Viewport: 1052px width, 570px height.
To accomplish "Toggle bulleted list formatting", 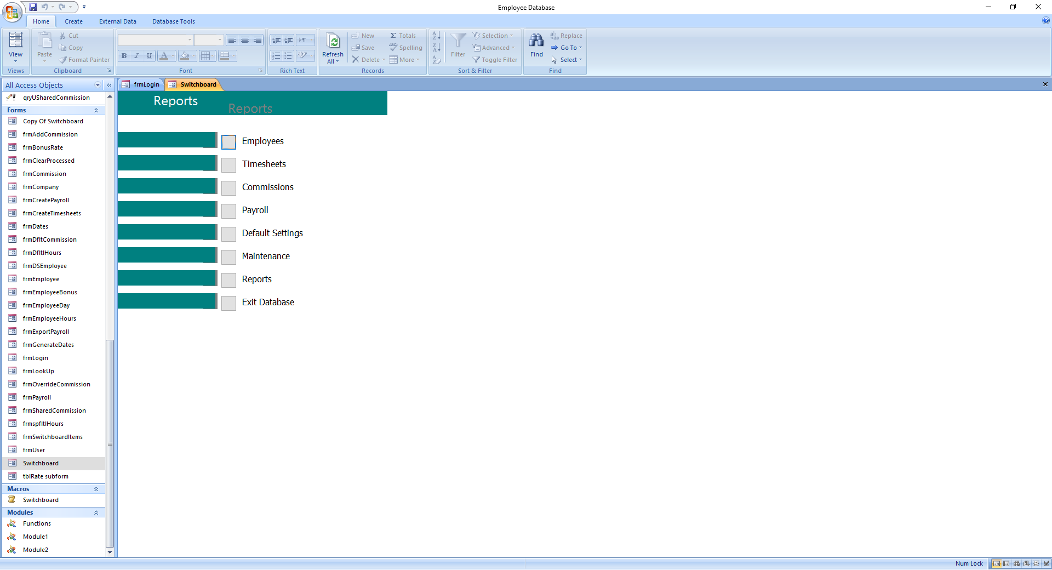I will click(288, 56).
